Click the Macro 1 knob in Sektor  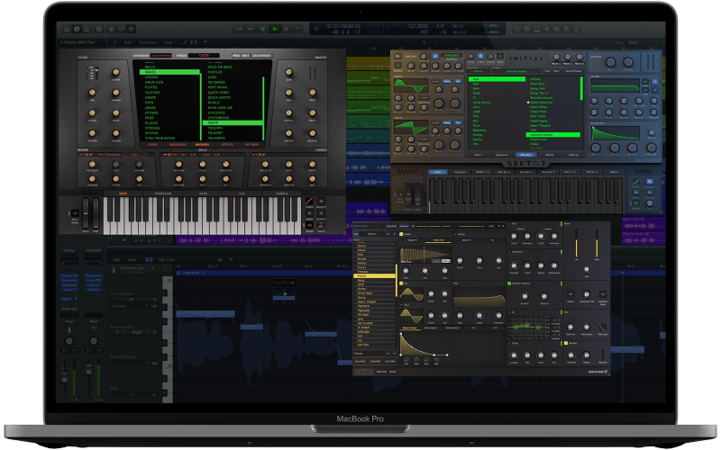coord(556,58)
